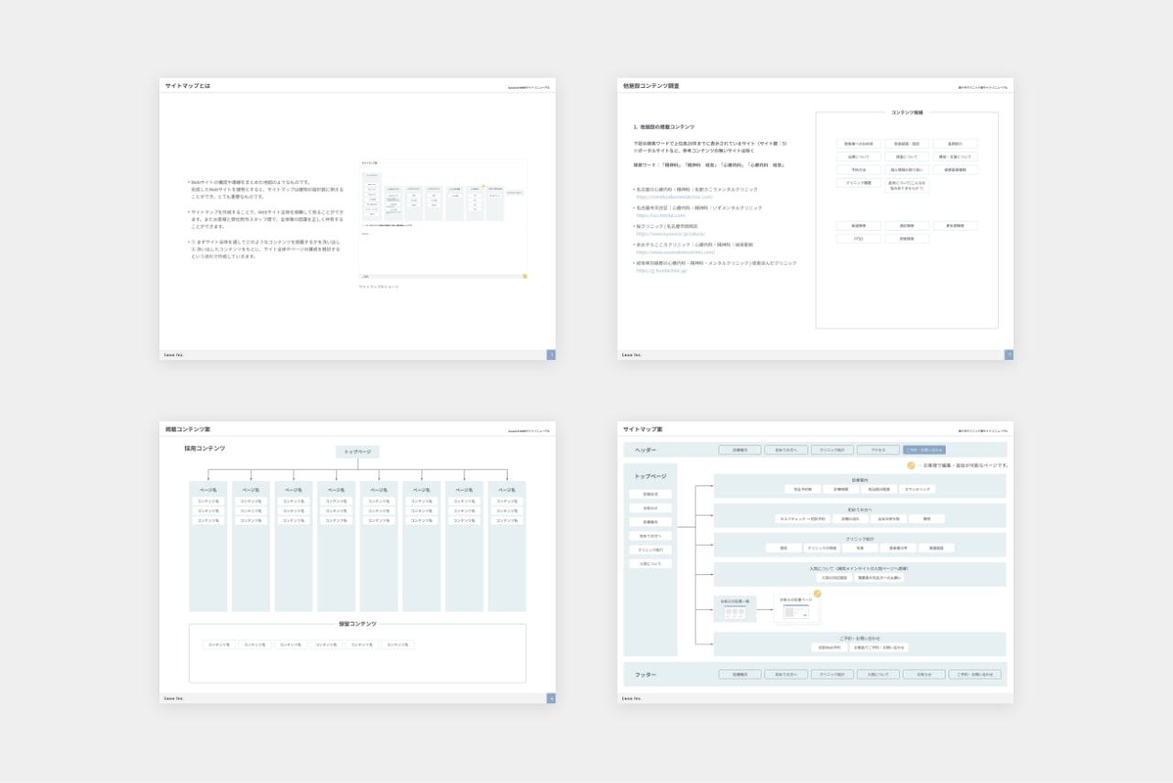Open the last clinic URL link in the list
Image resolution: width=1173 pixels, height=783 pixels.
[x=662, y=271]
